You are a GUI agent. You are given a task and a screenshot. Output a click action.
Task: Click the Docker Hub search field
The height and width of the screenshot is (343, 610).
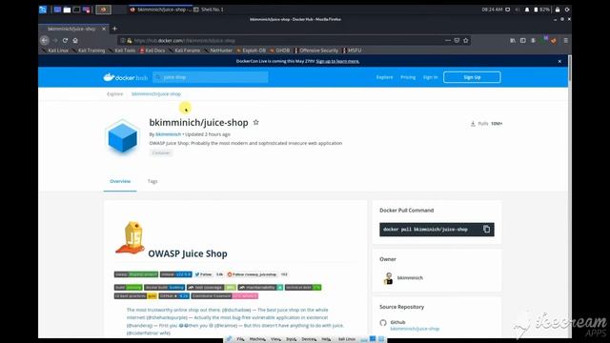point(211,77)
